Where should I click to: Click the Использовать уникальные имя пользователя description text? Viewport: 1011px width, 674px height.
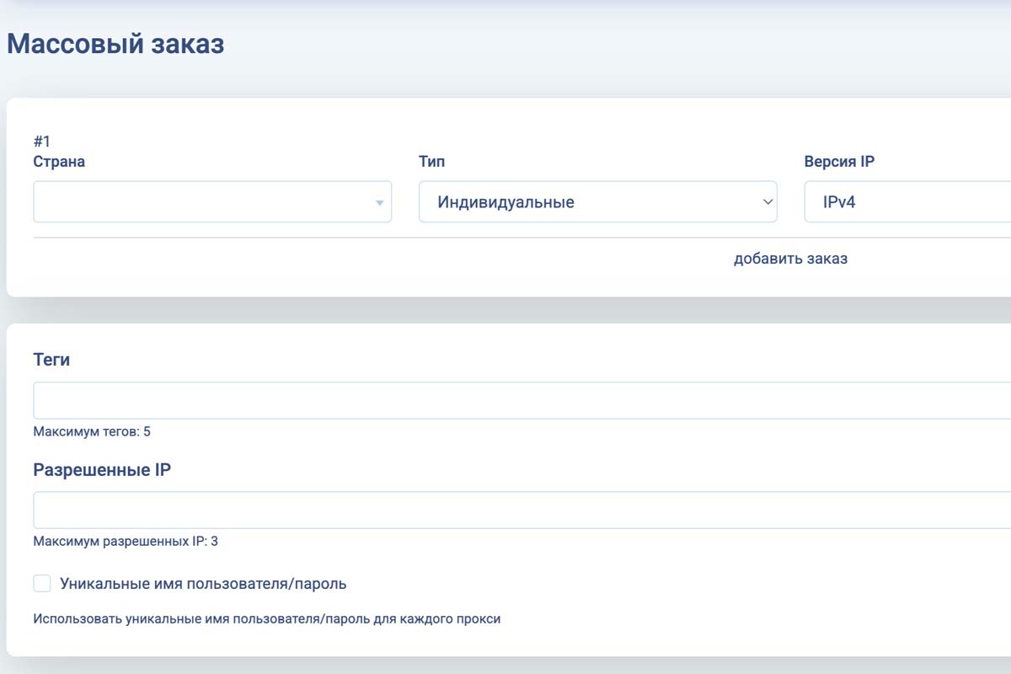[266, 618]
